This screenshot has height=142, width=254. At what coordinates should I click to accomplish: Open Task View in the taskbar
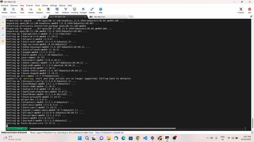pyautogui.click(x=94, y=138)
